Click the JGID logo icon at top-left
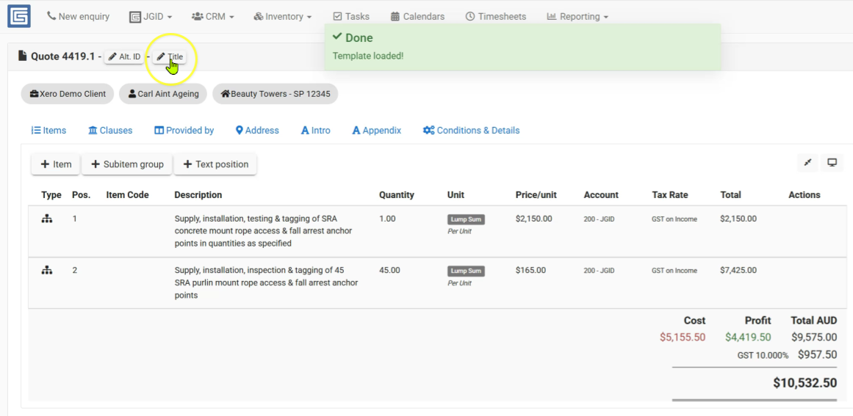 coord(19,16)
